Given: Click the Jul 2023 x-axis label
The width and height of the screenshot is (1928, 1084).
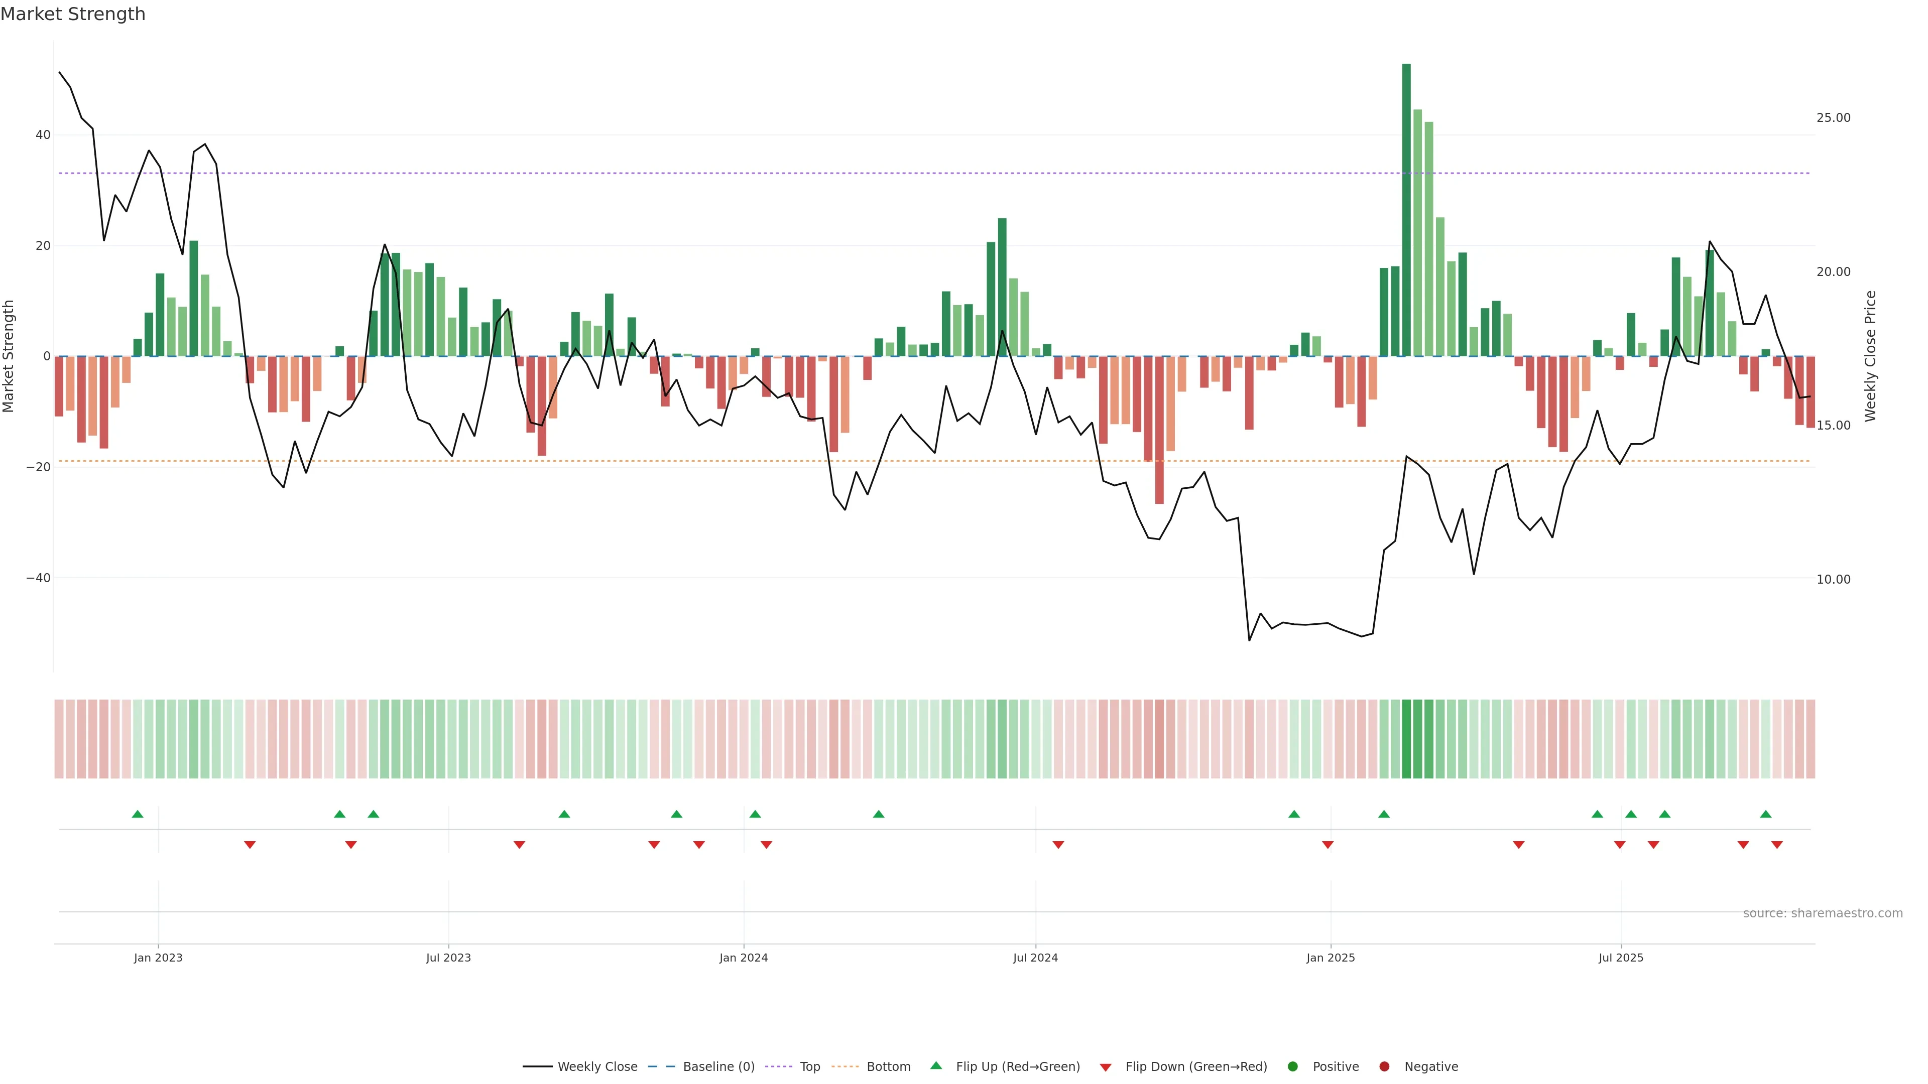Looking at the screenshot, I should point(448,958).
